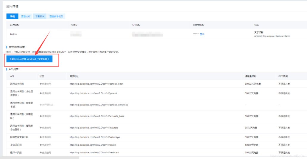Select the webimage request URL
The image size is (307, 159).
tap(95, 137)
